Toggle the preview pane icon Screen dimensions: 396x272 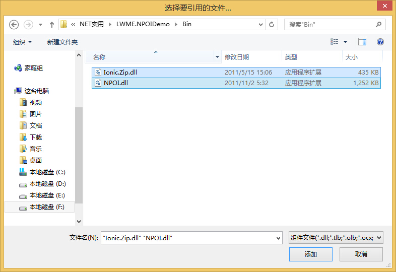coord(362,42)
